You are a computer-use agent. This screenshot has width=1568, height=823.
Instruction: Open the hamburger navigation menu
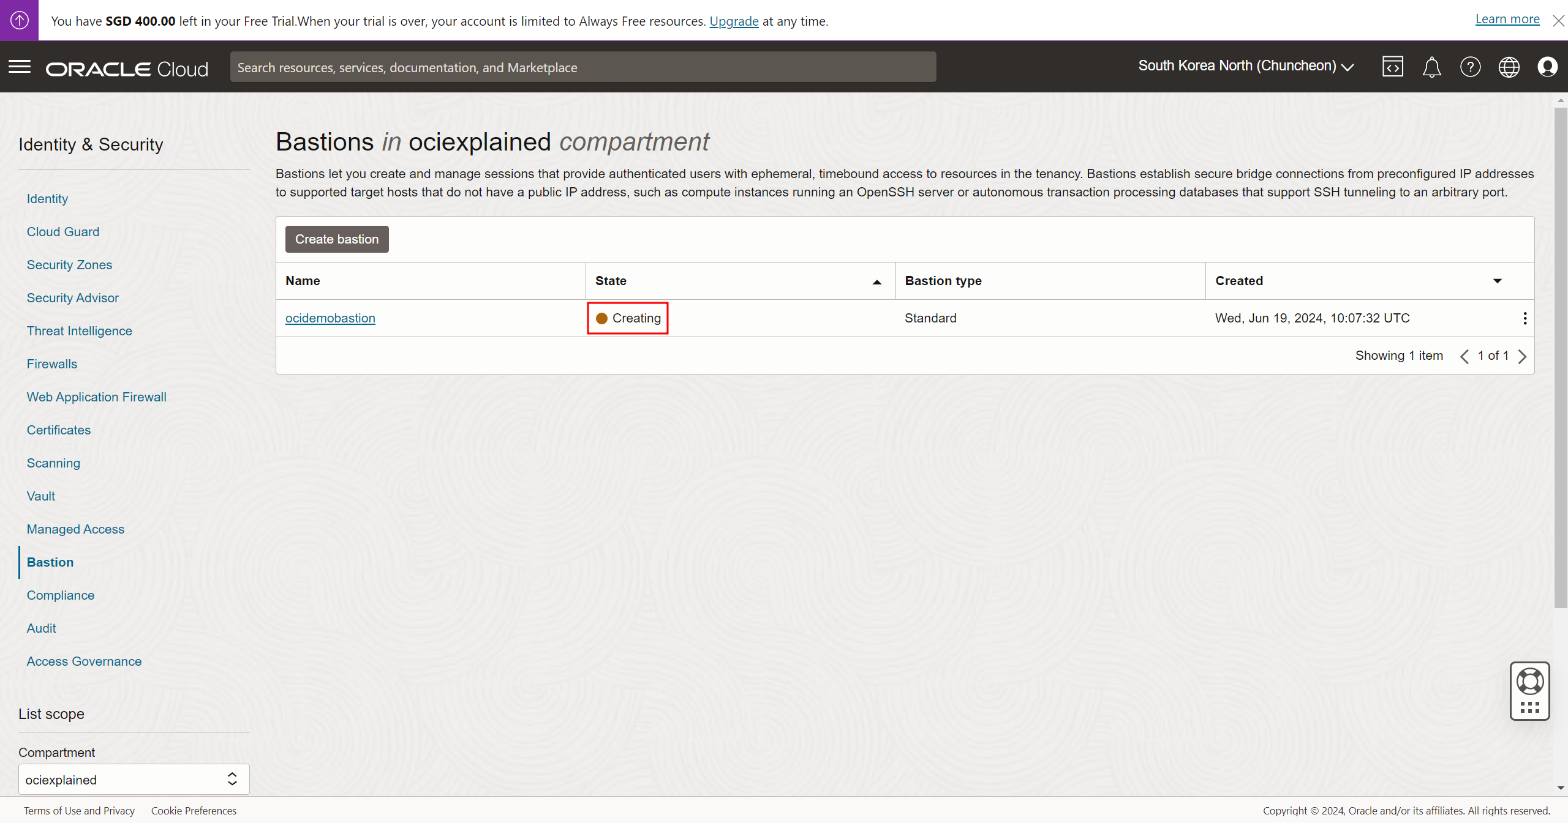[x=20, y=67]
